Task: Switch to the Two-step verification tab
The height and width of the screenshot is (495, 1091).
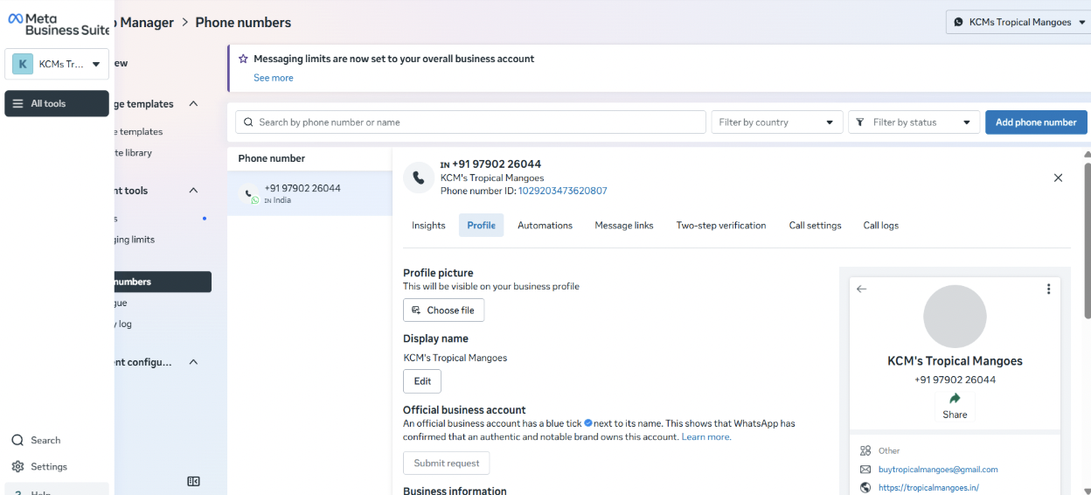Action: click(721, 225)
